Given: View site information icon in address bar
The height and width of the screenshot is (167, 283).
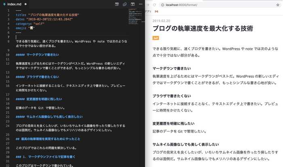Looking at the screenshot, I should [x=163, y=5].
